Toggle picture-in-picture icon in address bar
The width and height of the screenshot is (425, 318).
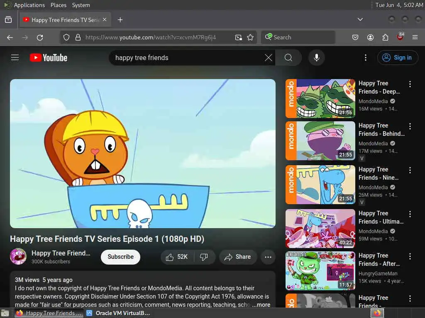click(239, 37)
